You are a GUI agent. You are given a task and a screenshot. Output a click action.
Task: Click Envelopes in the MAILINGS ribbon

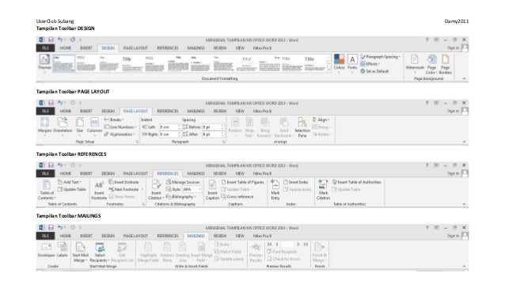47,250
